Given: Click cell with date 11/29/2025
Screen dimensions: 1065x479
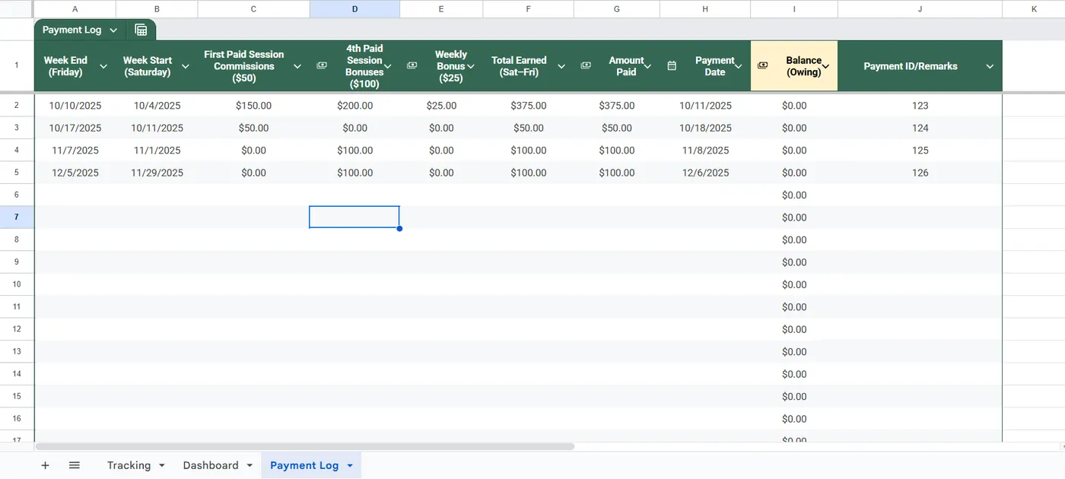Looking at the screenshot, I should (157, 173).
